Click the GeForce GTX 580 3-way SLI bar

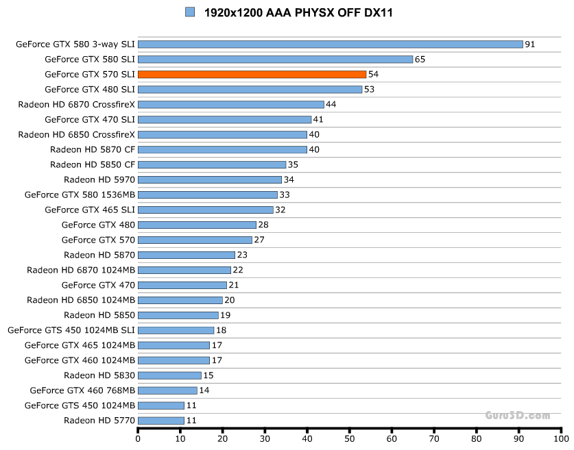[330, 44]
